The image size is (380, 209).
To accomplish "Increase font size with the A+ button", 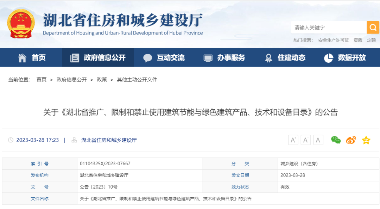I will pyautogui.click(x=293, y=140).
